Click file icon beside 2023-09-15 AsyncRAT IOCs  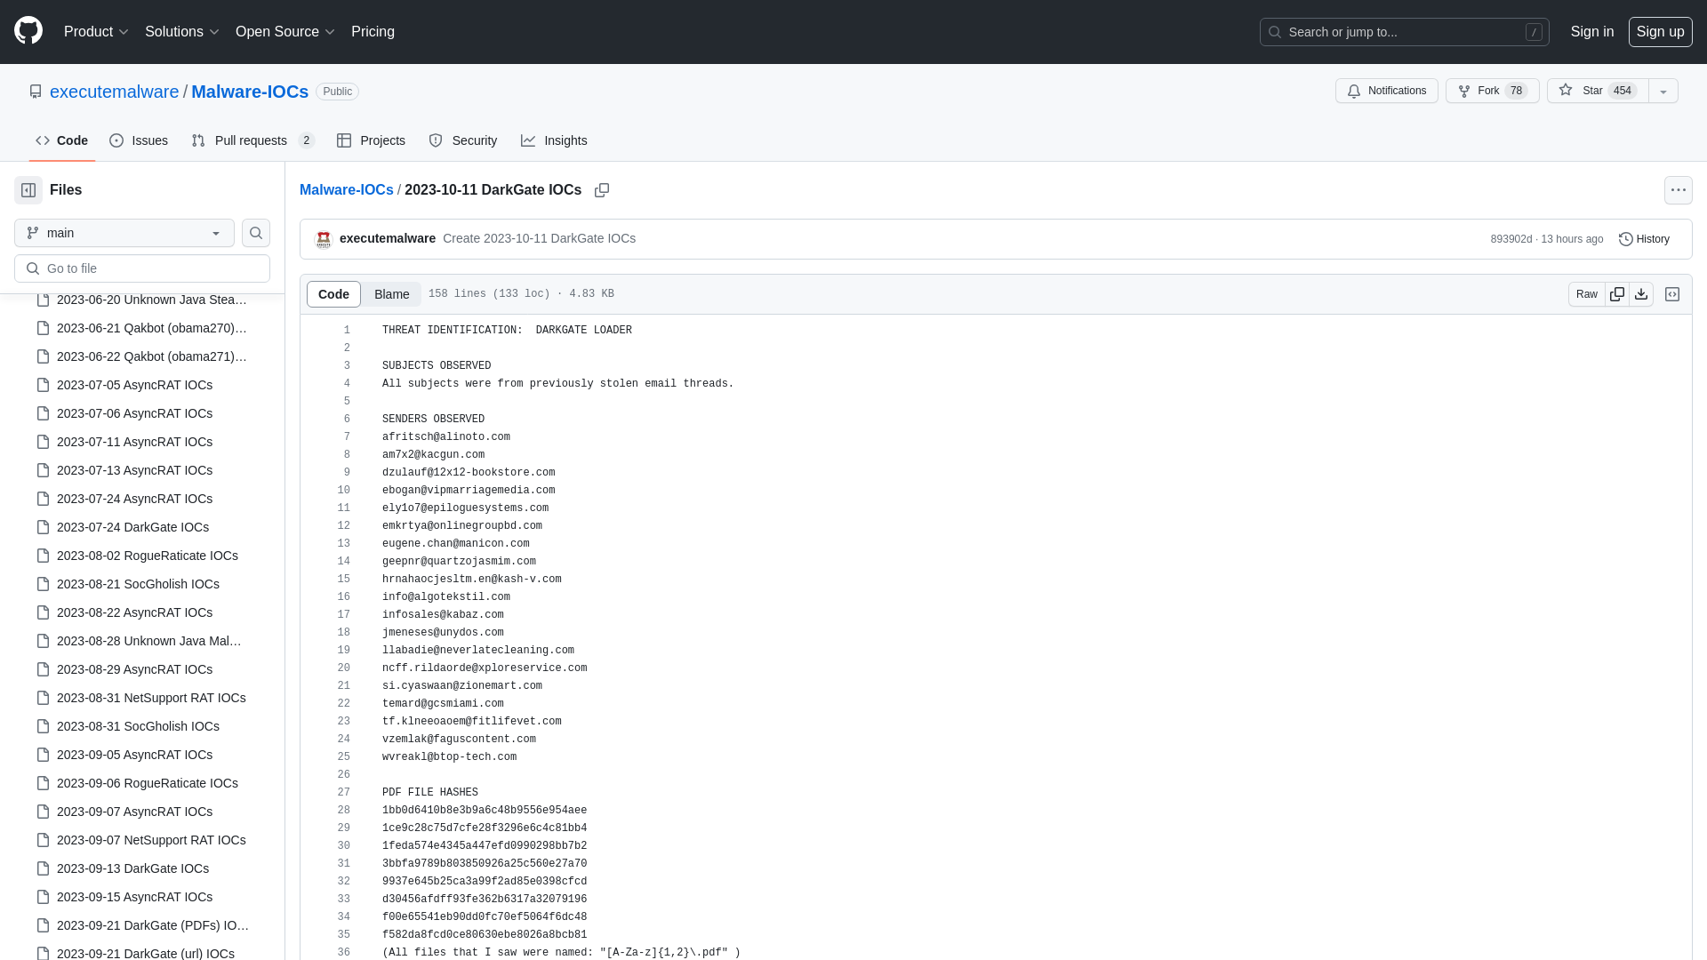pyautogui.click(x=43, y=897)
